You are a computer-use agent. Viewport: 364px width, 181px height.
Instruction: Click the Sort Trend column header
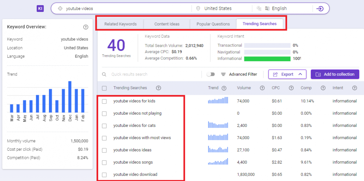(213, 88)
